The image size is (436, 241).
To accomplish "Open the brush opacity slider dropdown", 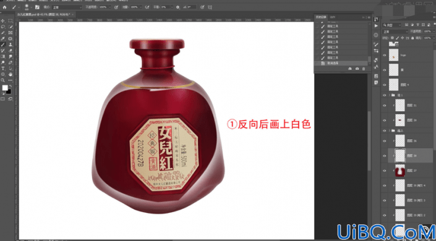I will (109, 7).
